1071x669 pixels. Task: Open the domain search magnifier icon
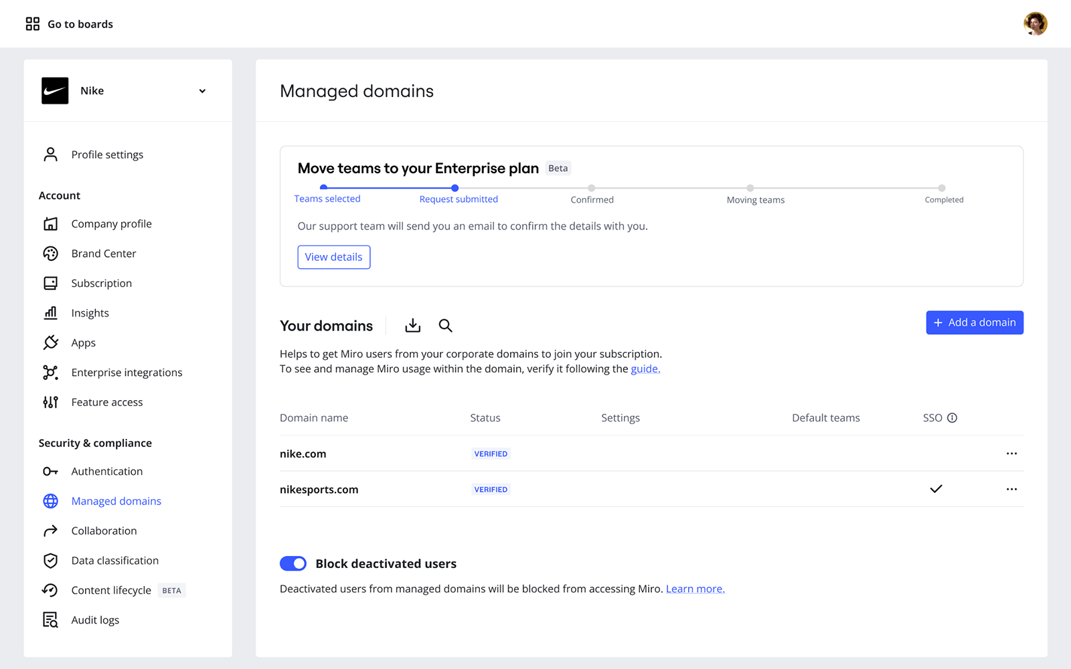(445, 326)
